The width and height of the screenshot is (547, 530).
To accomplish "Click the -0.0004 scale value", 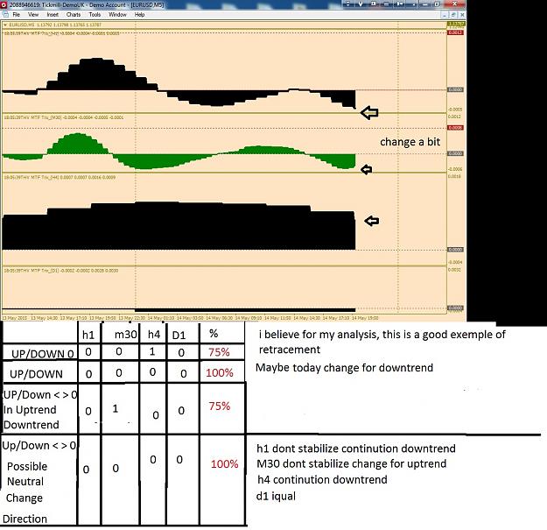I will 455,262.
